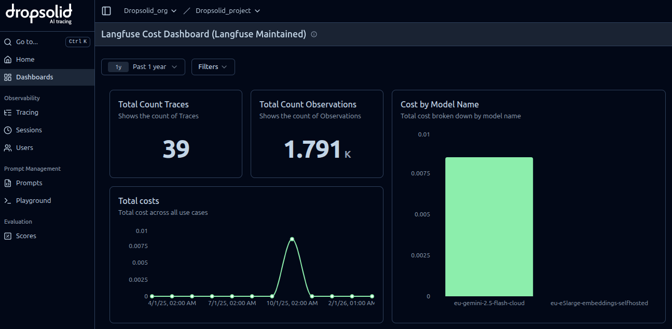This screenshot has width=672, height=329.
Task: Click the Sessions clock icon
Action: 8,130
